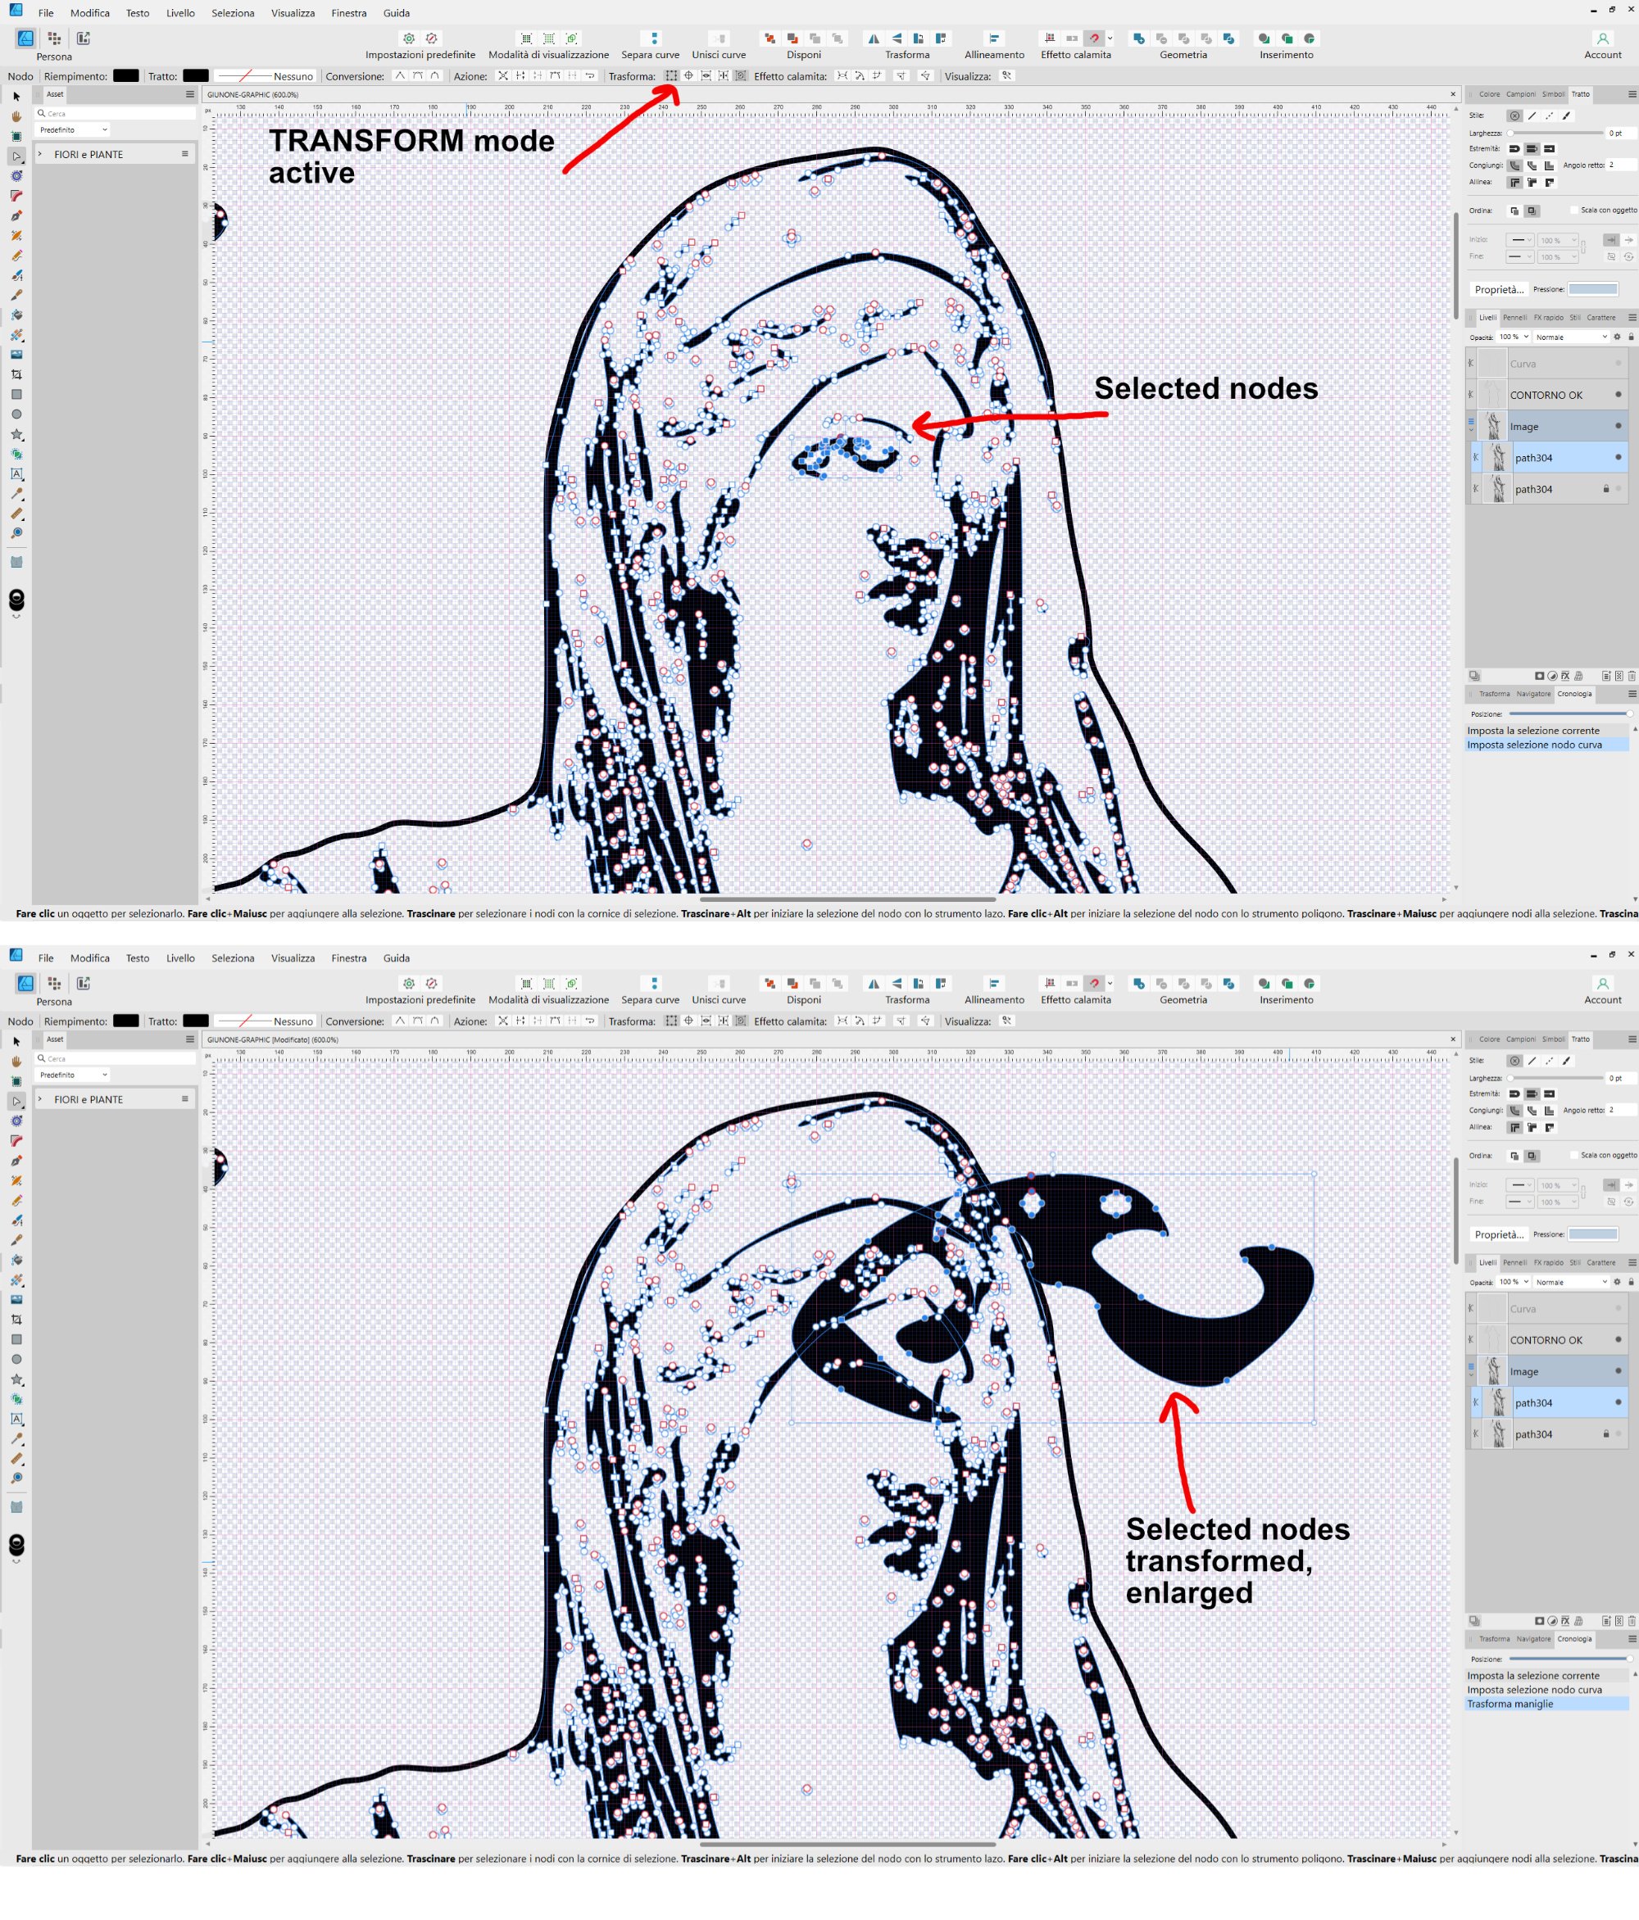Select Trasforma maniglie history entry, lower window
Viewport: 1639px width, 1920px height.
1546,1704
